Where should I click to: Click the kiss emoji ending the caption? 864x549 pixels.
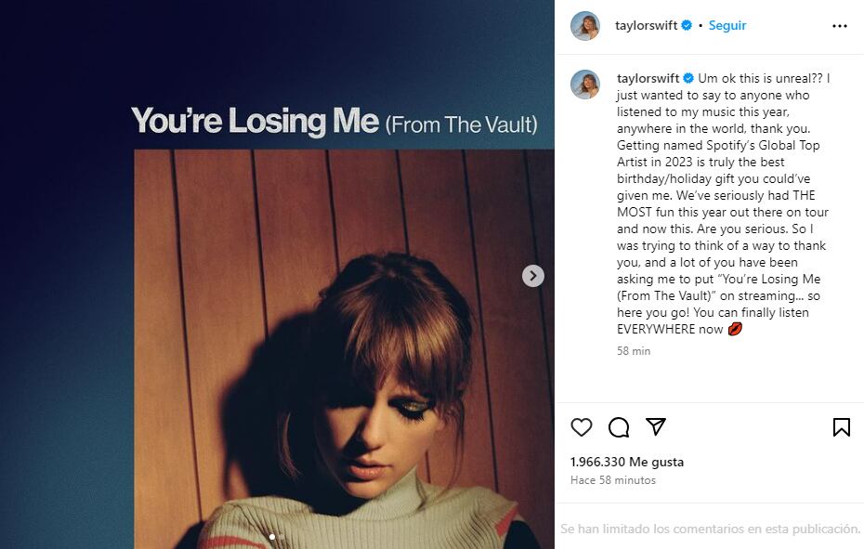735,329
